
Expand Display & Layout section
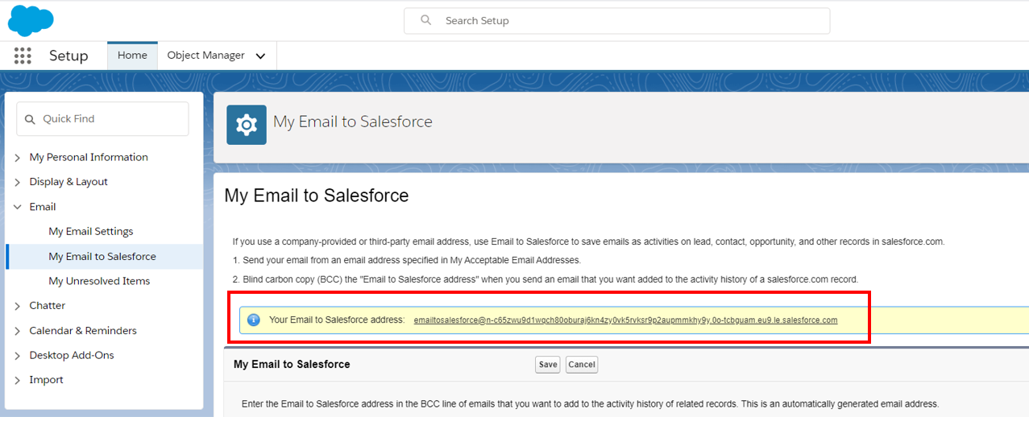(18, 182)
